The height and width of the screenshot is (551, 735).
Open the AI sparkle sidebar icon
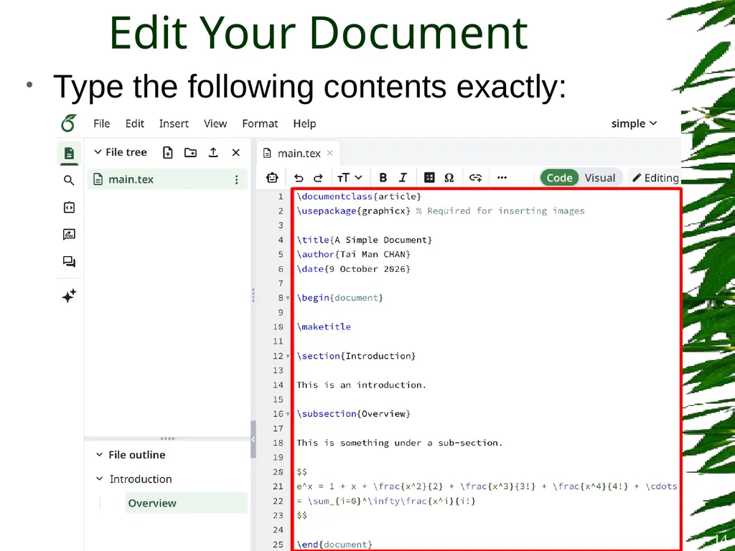point(69,296)
